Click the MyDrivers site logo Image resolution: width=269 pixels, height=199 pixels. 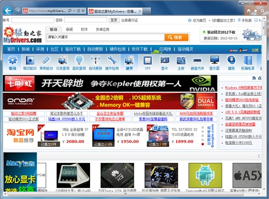click(x=22, y=35)
